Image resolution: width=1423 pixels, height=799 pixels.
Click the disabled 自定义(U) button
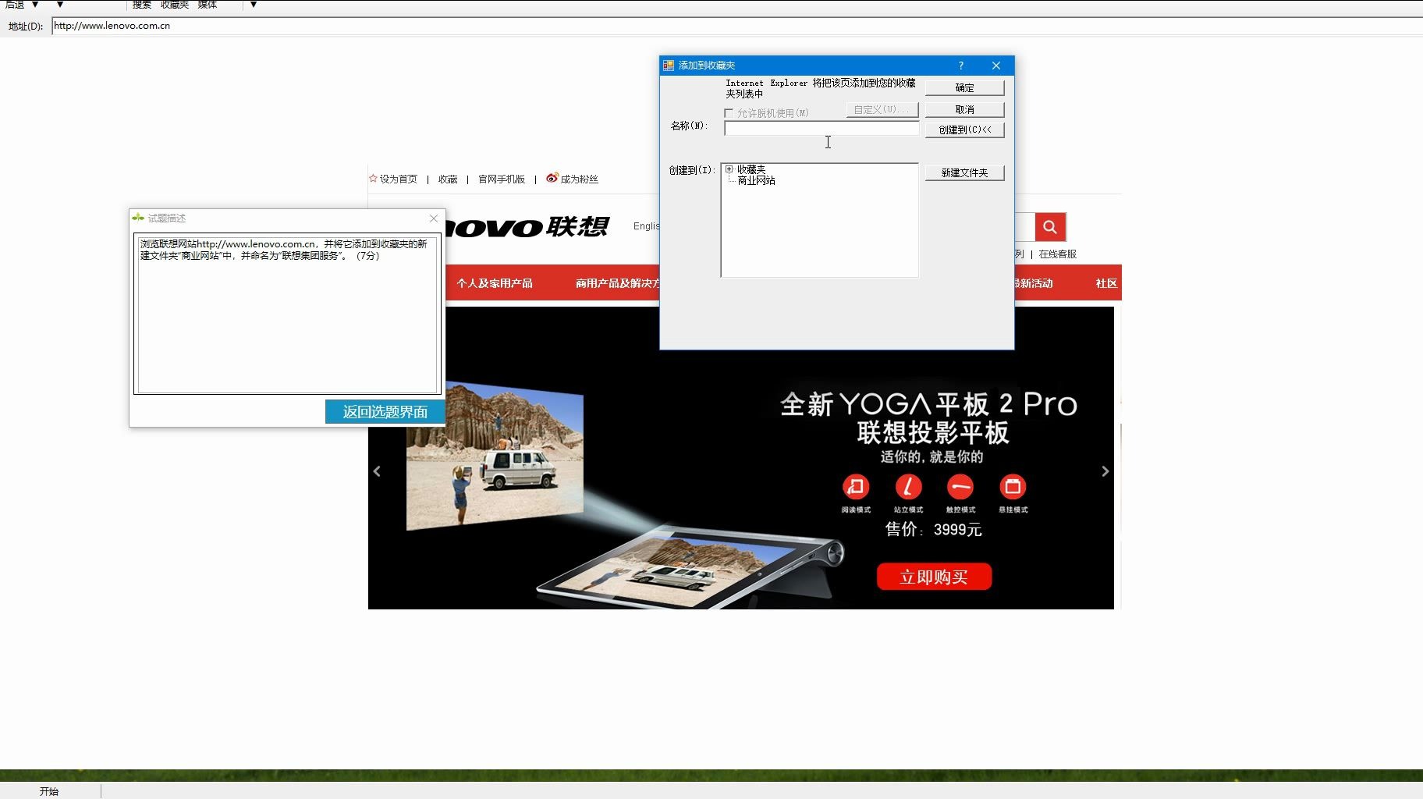coord(882,109)
